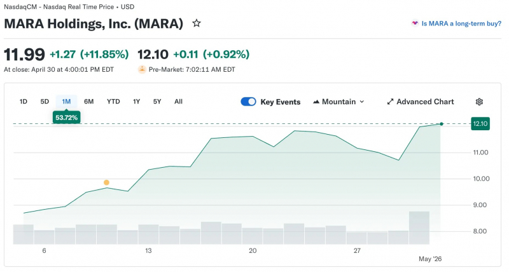
Task: Click the date label 13 on x-axis
Action: pyautogui.click(x=148, y=250)
